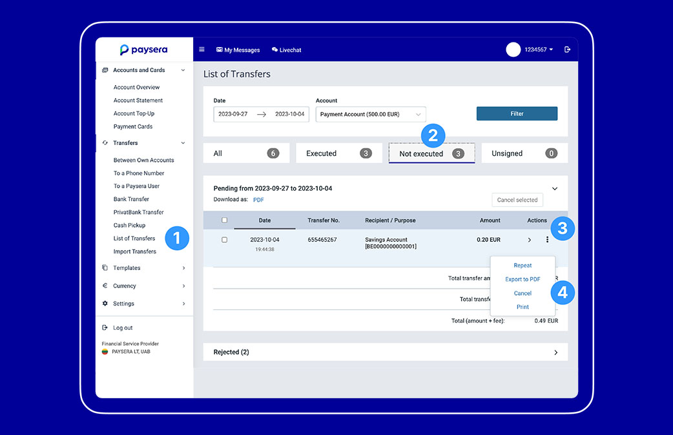Click the start date field 2023-09-27
The width and height of the screenshot is (673, 435).
click(x=233, y=114)
